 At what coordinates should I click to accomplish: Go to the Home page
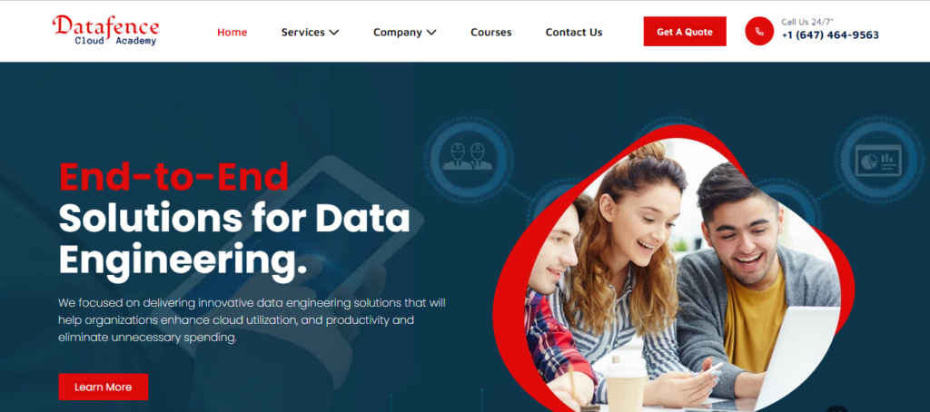[x=232, y=33]
